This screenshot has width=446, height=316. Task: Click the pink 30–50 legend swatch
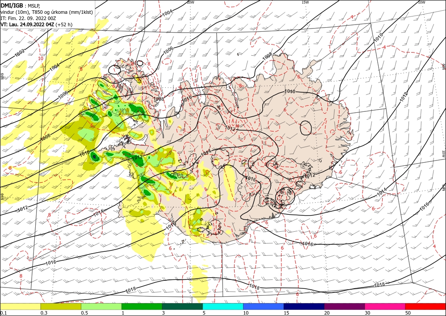(x=385, y=306)
